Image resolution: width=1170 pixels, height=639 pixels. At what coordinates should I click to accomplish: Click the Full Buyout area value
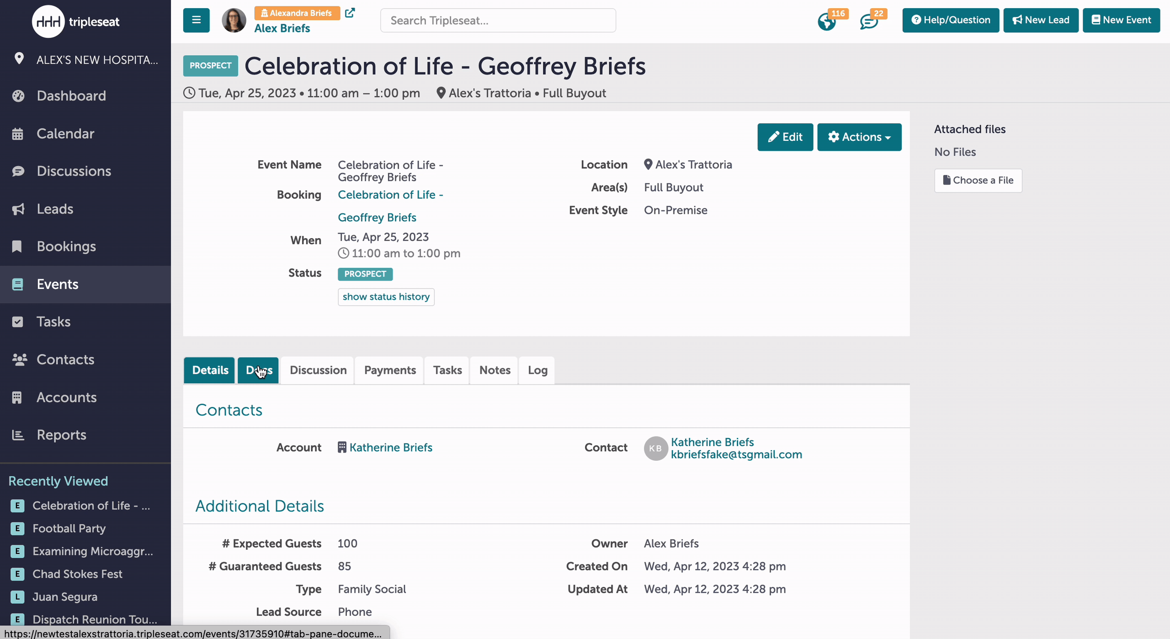tap(673, 187)
